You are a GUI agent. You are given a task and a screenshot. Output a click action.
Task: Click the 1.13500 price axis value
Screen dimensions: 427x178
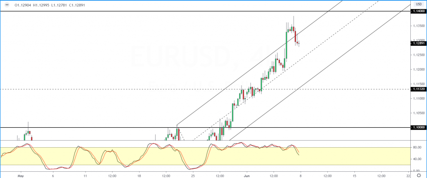click(418, 26)
